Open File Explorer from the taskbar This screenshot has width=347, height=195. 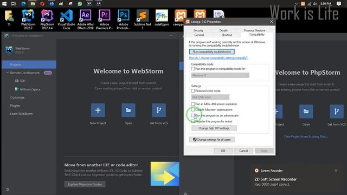[x=33, y=4]
